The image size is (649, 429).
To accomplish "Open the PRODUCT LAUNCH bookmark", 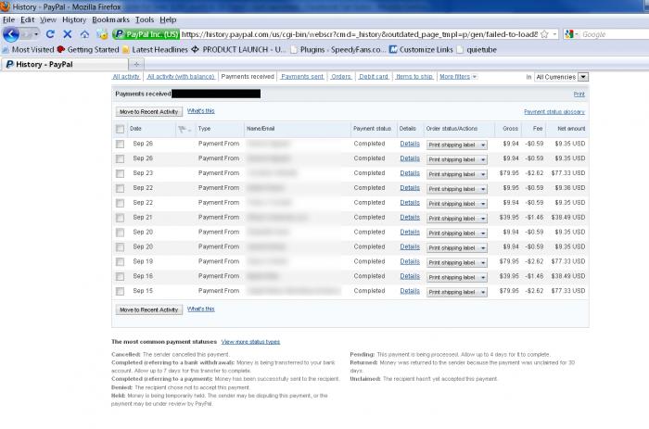I will point(238,50).
